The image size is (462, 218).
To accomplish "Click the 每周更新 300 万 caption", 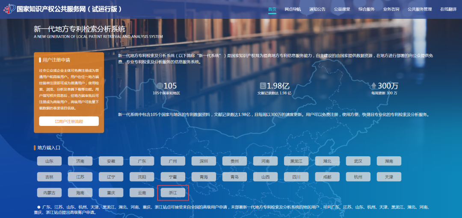I will (384, 93).
